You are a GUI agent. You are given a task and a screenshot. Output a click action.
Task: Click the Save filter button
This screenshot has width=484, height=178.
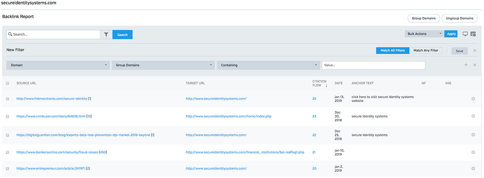click(x=459, y=51)
